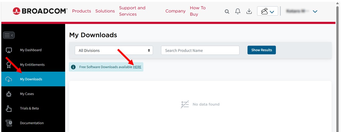Go to My Entitlements
Screen dimensions: 341x132
pos(32,65)
